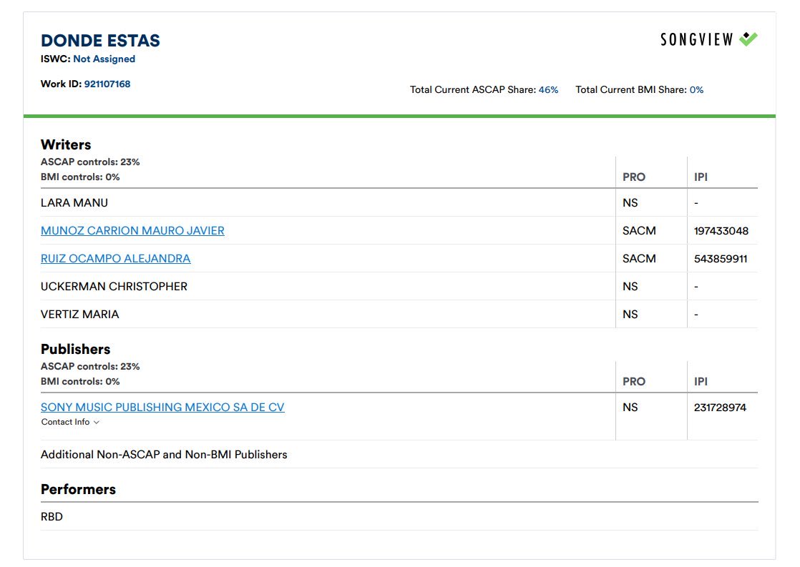Select the performer RBD
Screen dimensions: 800x567
coord(52,516)
